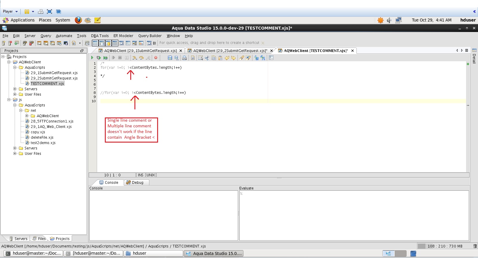Viewport: 478px width, 269px height.
Task: Open the Player dropdown menu
Action: [x=10, y=11]
